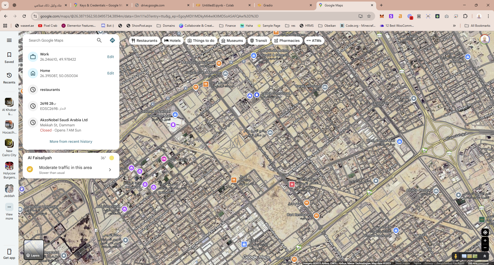This screenshot has width=494, height=265.
Task: Open Recents in the sidebar
Action: (x=9, y=78)
